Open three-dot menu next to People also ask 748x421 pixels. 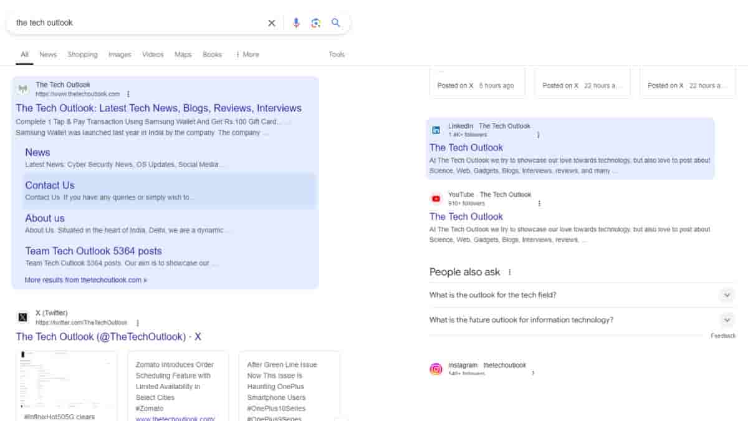click(510, 273)
